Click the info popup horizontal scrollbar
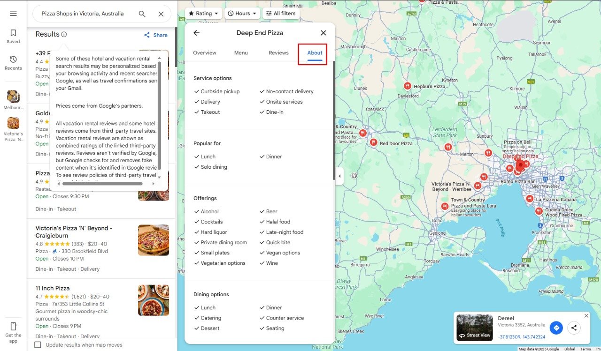 tap(102, 184)
